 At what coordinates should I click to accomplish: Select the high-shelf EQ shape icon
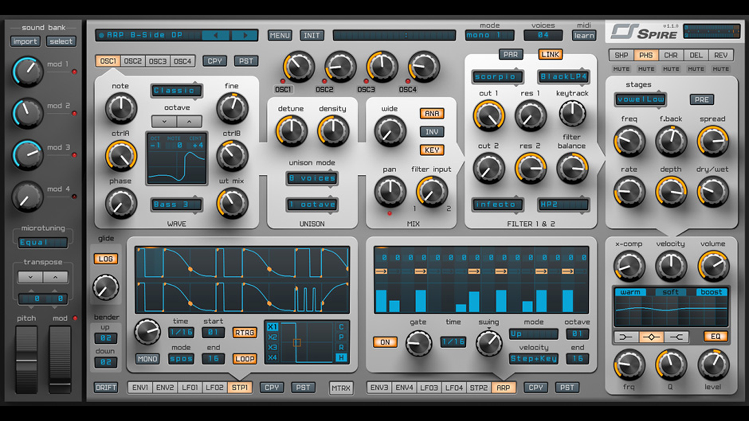676,337
